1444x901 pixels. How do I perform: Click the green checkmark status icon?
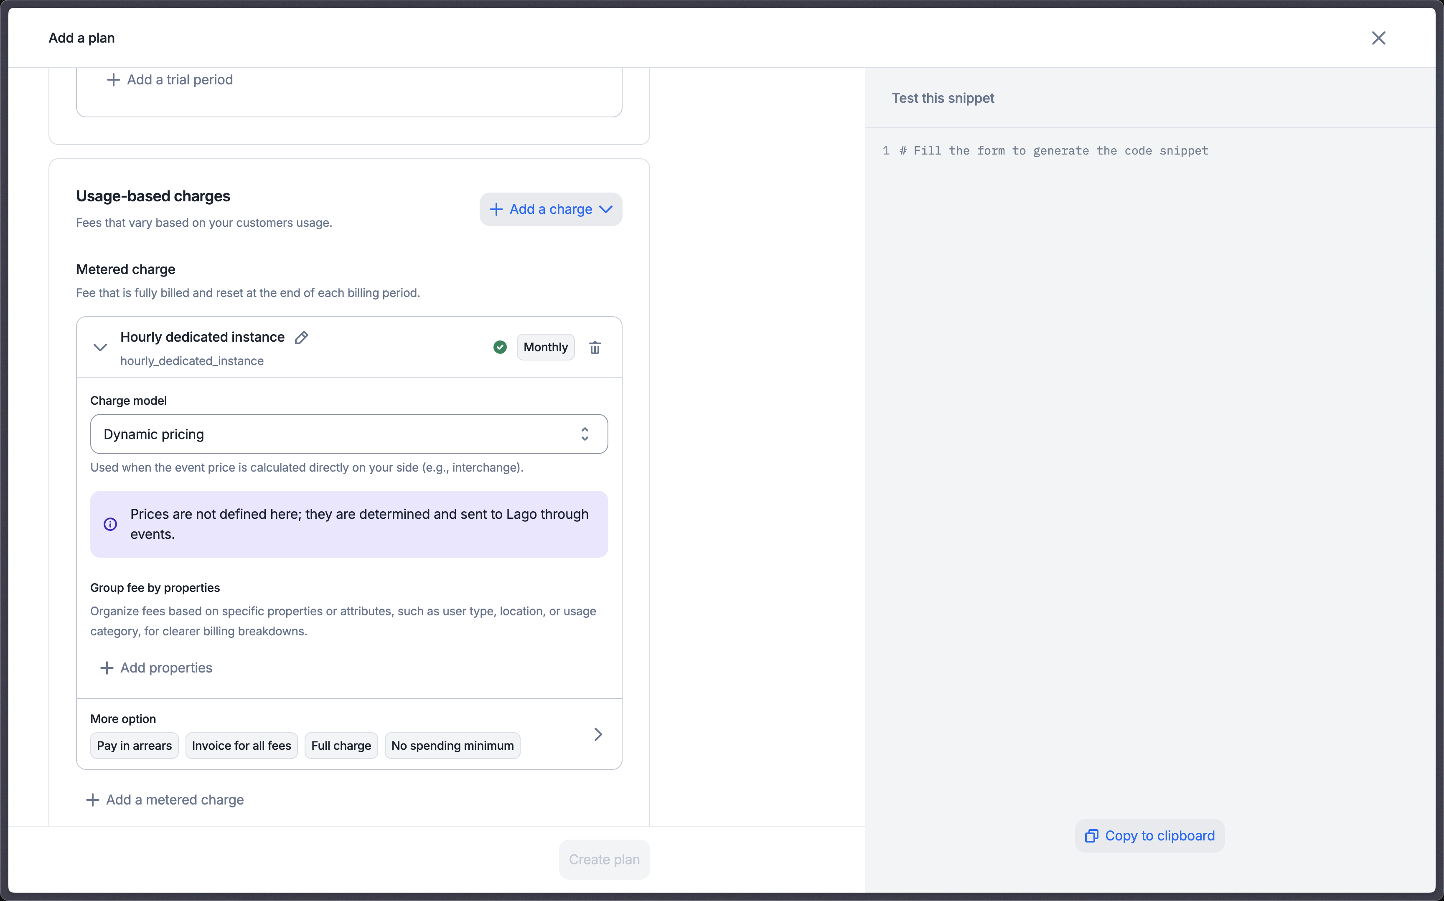coord(500,348)
